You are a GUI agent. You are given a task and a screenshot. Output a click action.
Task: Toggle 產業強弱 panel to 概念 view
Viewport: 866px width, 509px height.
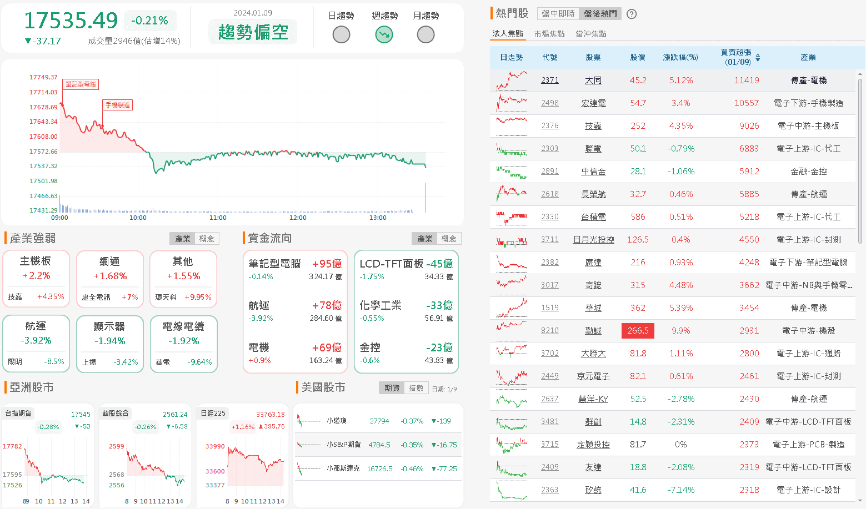coord(207,239)
